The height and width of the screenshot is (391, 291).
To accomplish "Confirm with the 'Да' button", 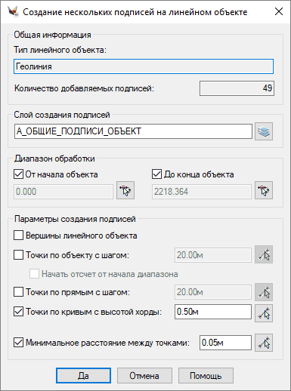I will pos(83,376).
